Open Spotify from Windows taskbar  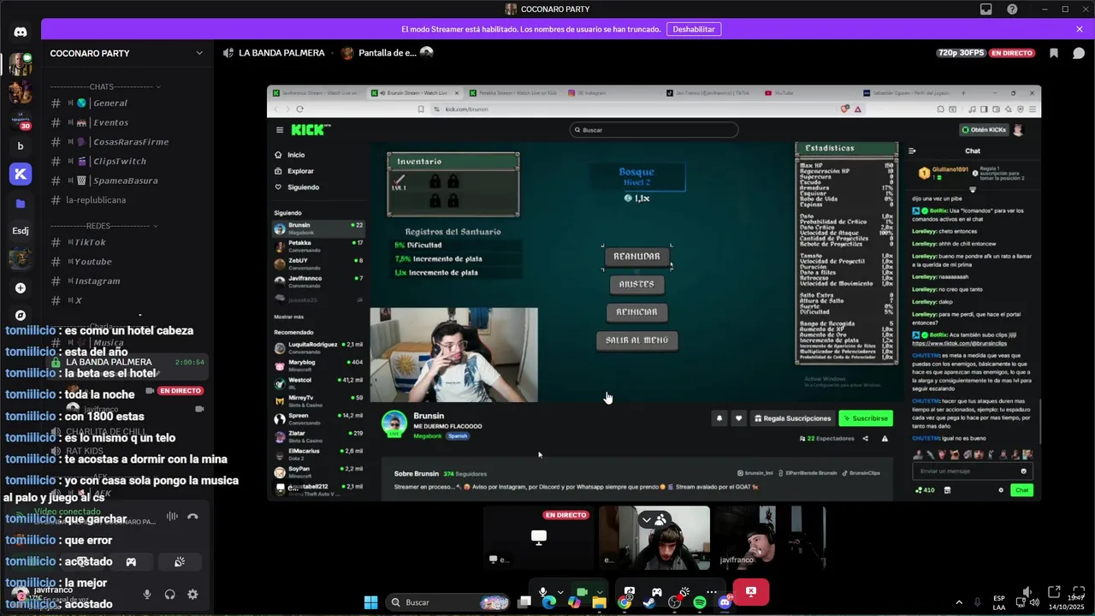point(700,602)
